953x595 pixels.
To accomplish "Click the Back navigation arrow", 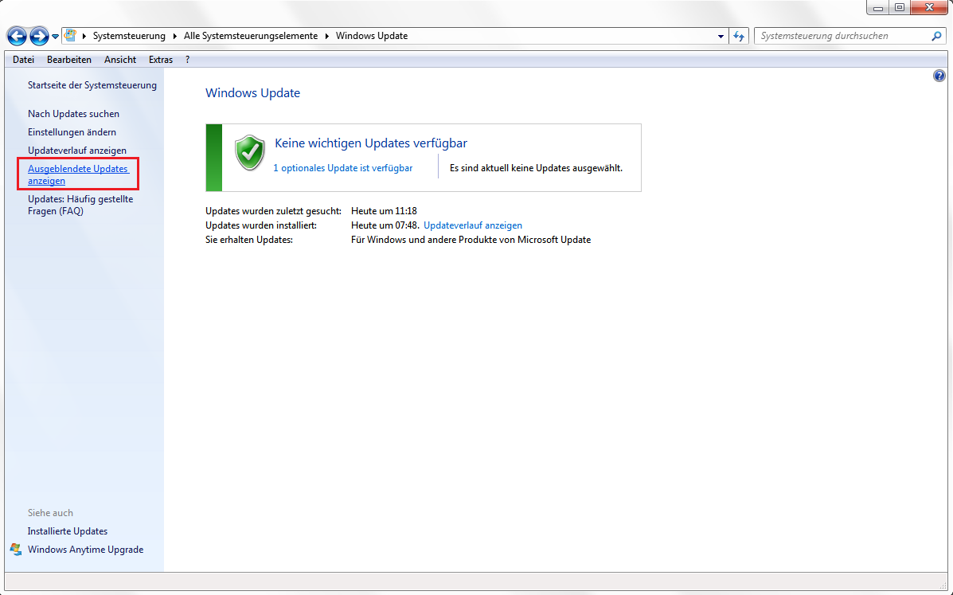I will [17, 37].
